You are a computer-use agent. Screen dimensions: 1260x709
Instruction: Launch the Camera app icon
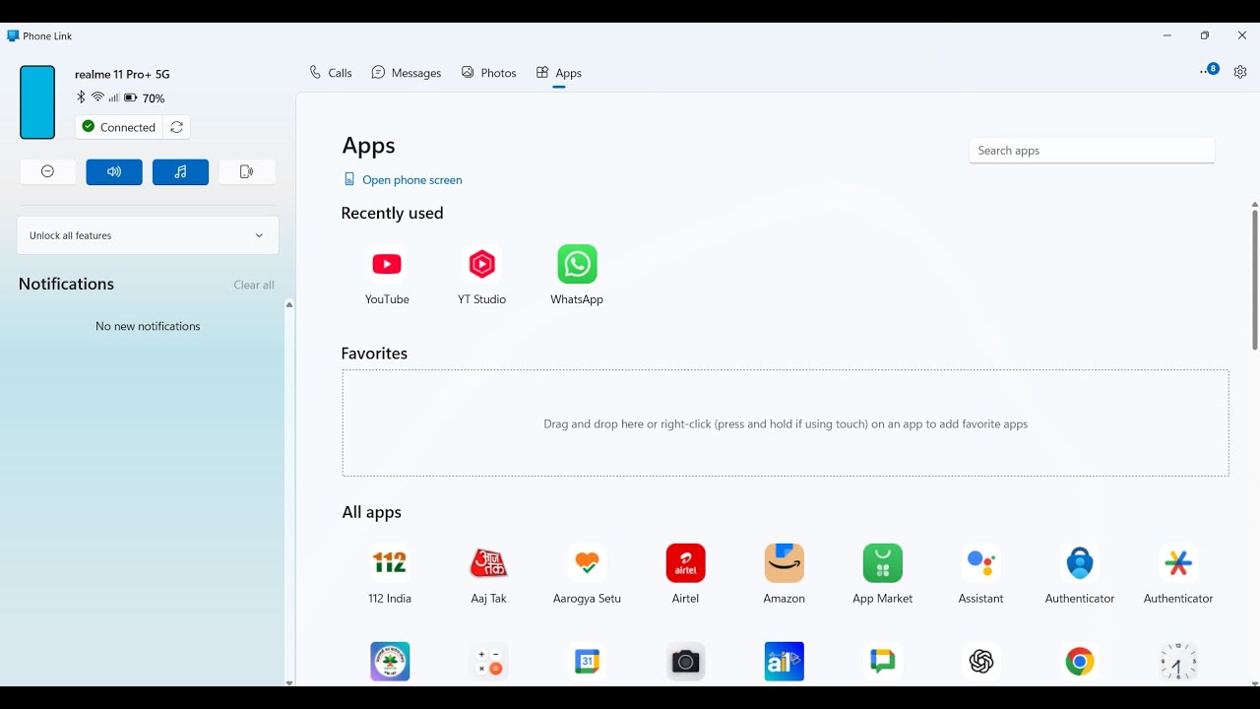pyautogui.click(x=685, y=662)
